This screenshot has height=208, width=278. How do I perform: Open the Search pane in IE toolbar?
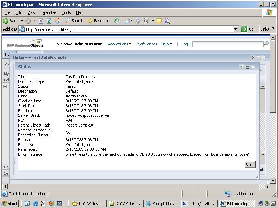point(74,21)
